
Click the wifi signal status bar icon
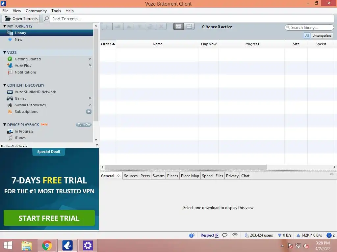click(235, 235)
